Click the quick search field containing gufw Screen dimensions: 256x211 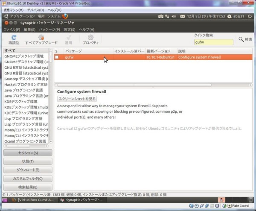tap(214, 42)
